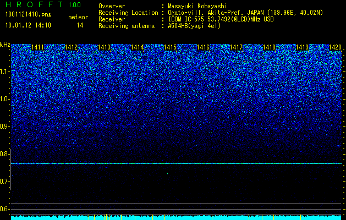Click the 'meteor' label

pos(78,17)
